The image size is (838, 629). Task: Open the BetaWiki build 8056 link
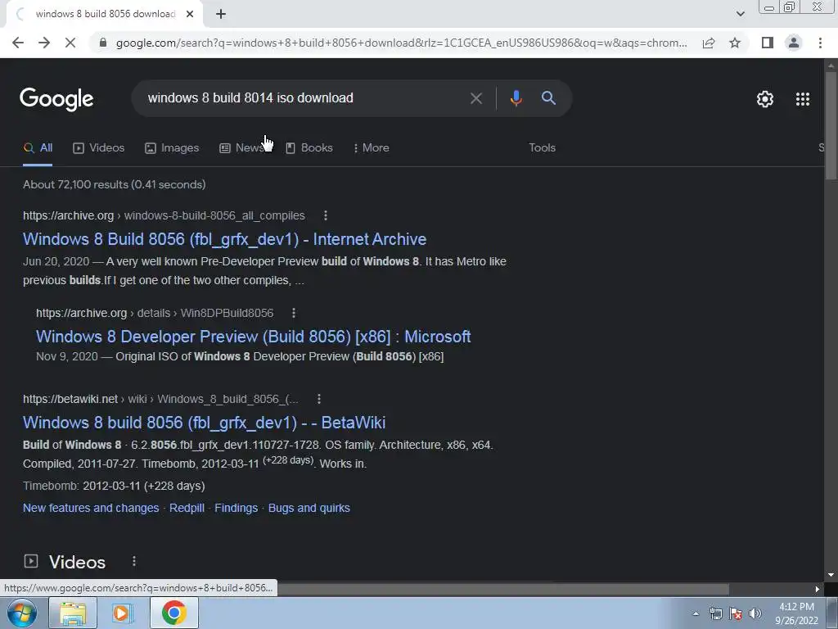[x=204, y=423]
